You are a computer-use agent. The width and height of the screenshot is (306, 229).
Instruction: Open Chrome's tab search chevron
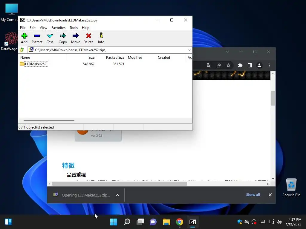tap(227, 52)
